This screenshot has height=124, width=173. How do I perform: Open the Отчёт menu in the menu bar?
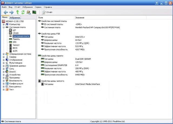click(17, 7)
